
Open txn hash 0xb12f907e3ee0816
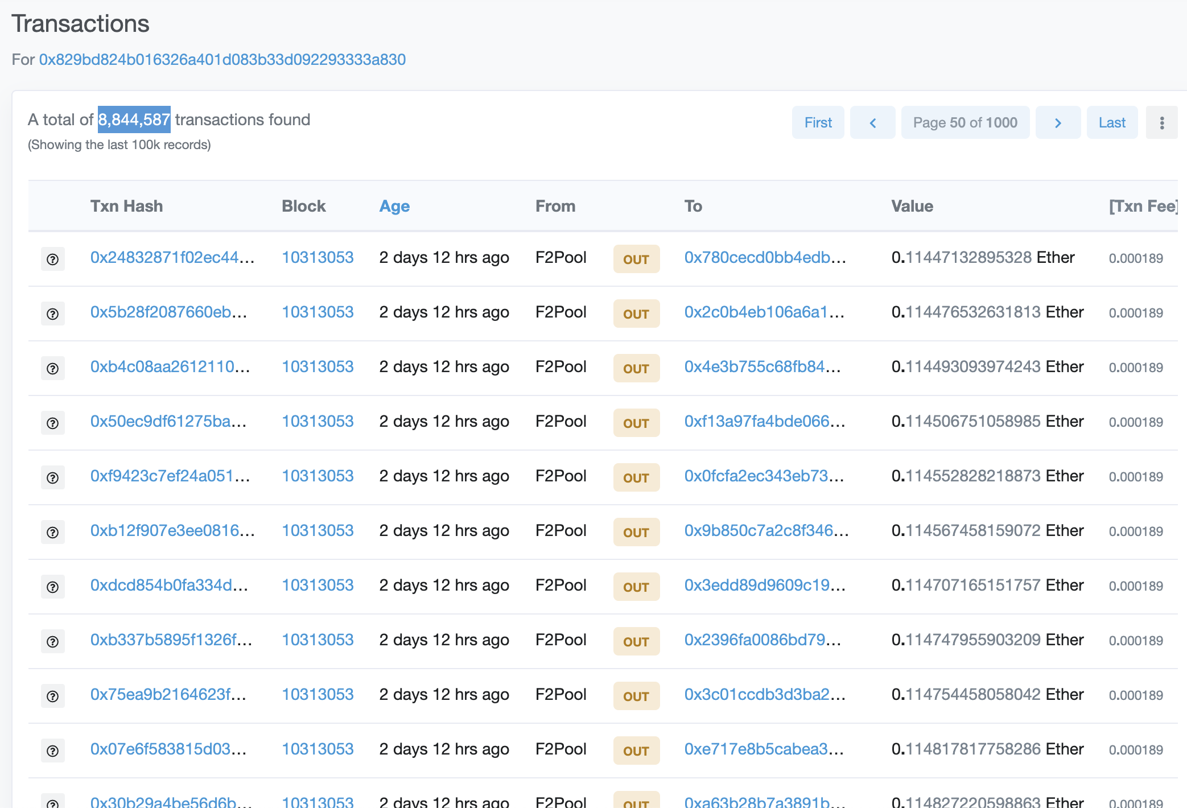(172, 530)
